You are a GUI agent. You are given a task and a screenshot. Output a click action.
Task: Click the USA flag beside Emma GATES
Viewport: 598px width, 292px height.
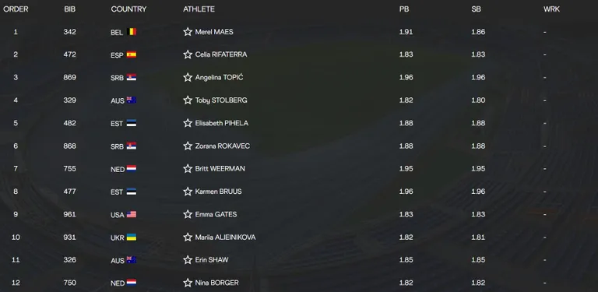coord(131,214)
